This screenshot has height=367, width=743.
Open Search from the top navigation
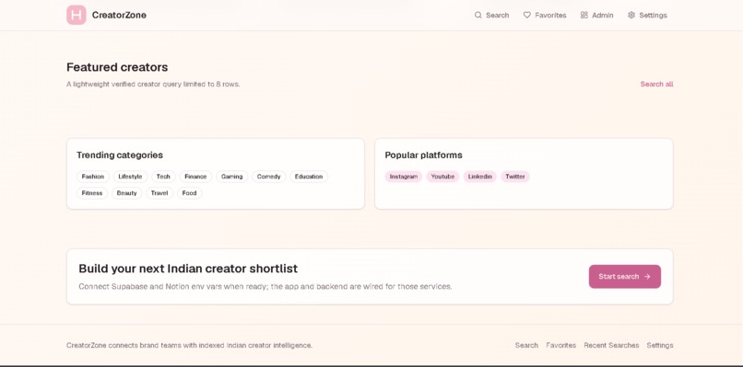tap(492, 15)
